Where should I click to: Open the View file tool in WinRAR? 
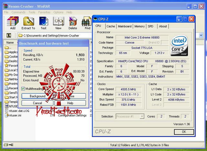(x=58, y=23)
